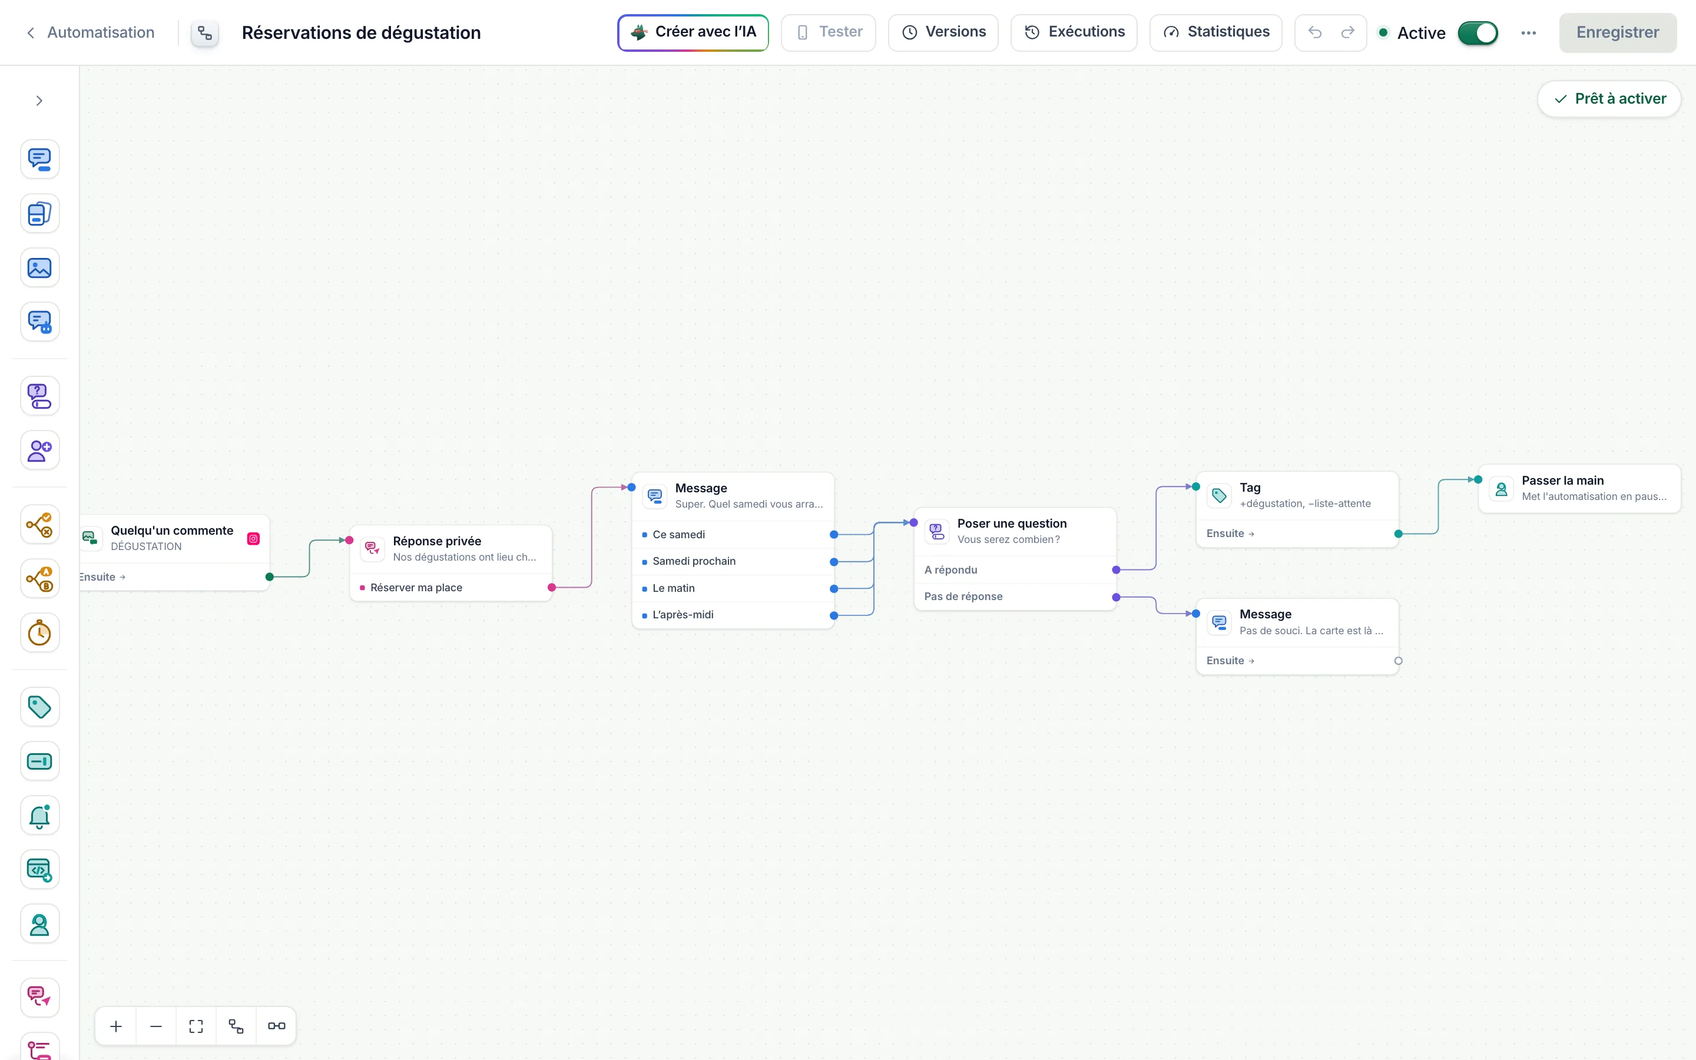Expand the left sidebar with chevron

39,101
